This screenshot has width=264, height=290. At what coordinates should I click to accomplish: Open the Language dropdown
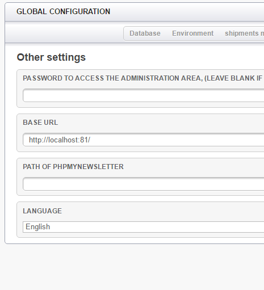144,227
